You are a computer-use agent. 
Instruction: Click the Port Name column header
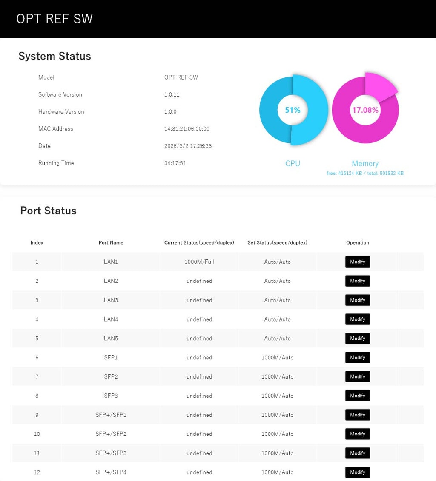(111, 243)
